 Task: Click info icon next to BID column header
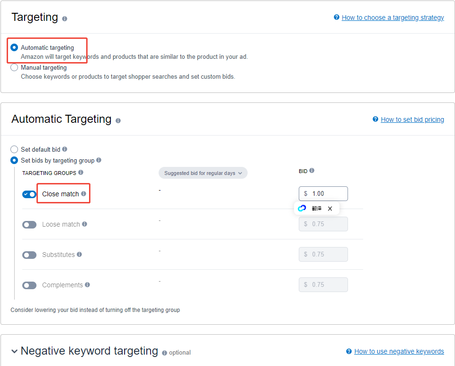click(312, 171)
